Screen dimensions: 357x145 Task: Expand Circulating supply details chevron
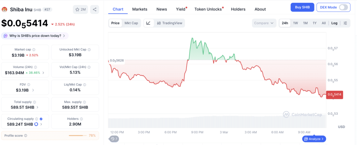pos(41,124)
